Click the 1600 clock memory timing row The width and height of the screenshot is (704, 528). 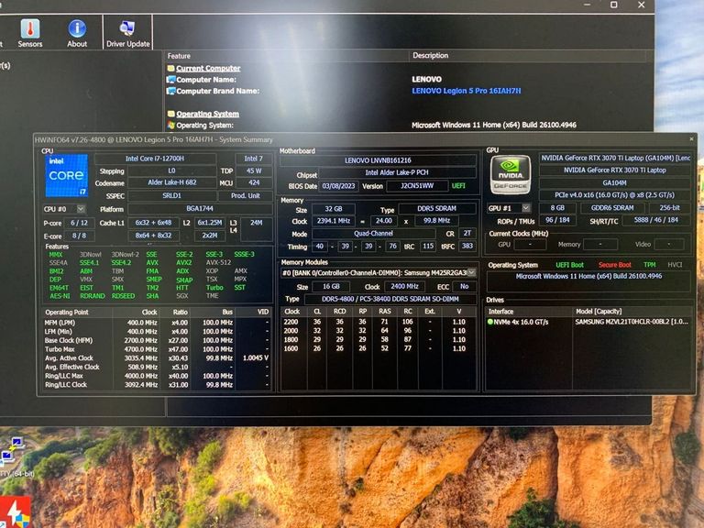[378, 348]
